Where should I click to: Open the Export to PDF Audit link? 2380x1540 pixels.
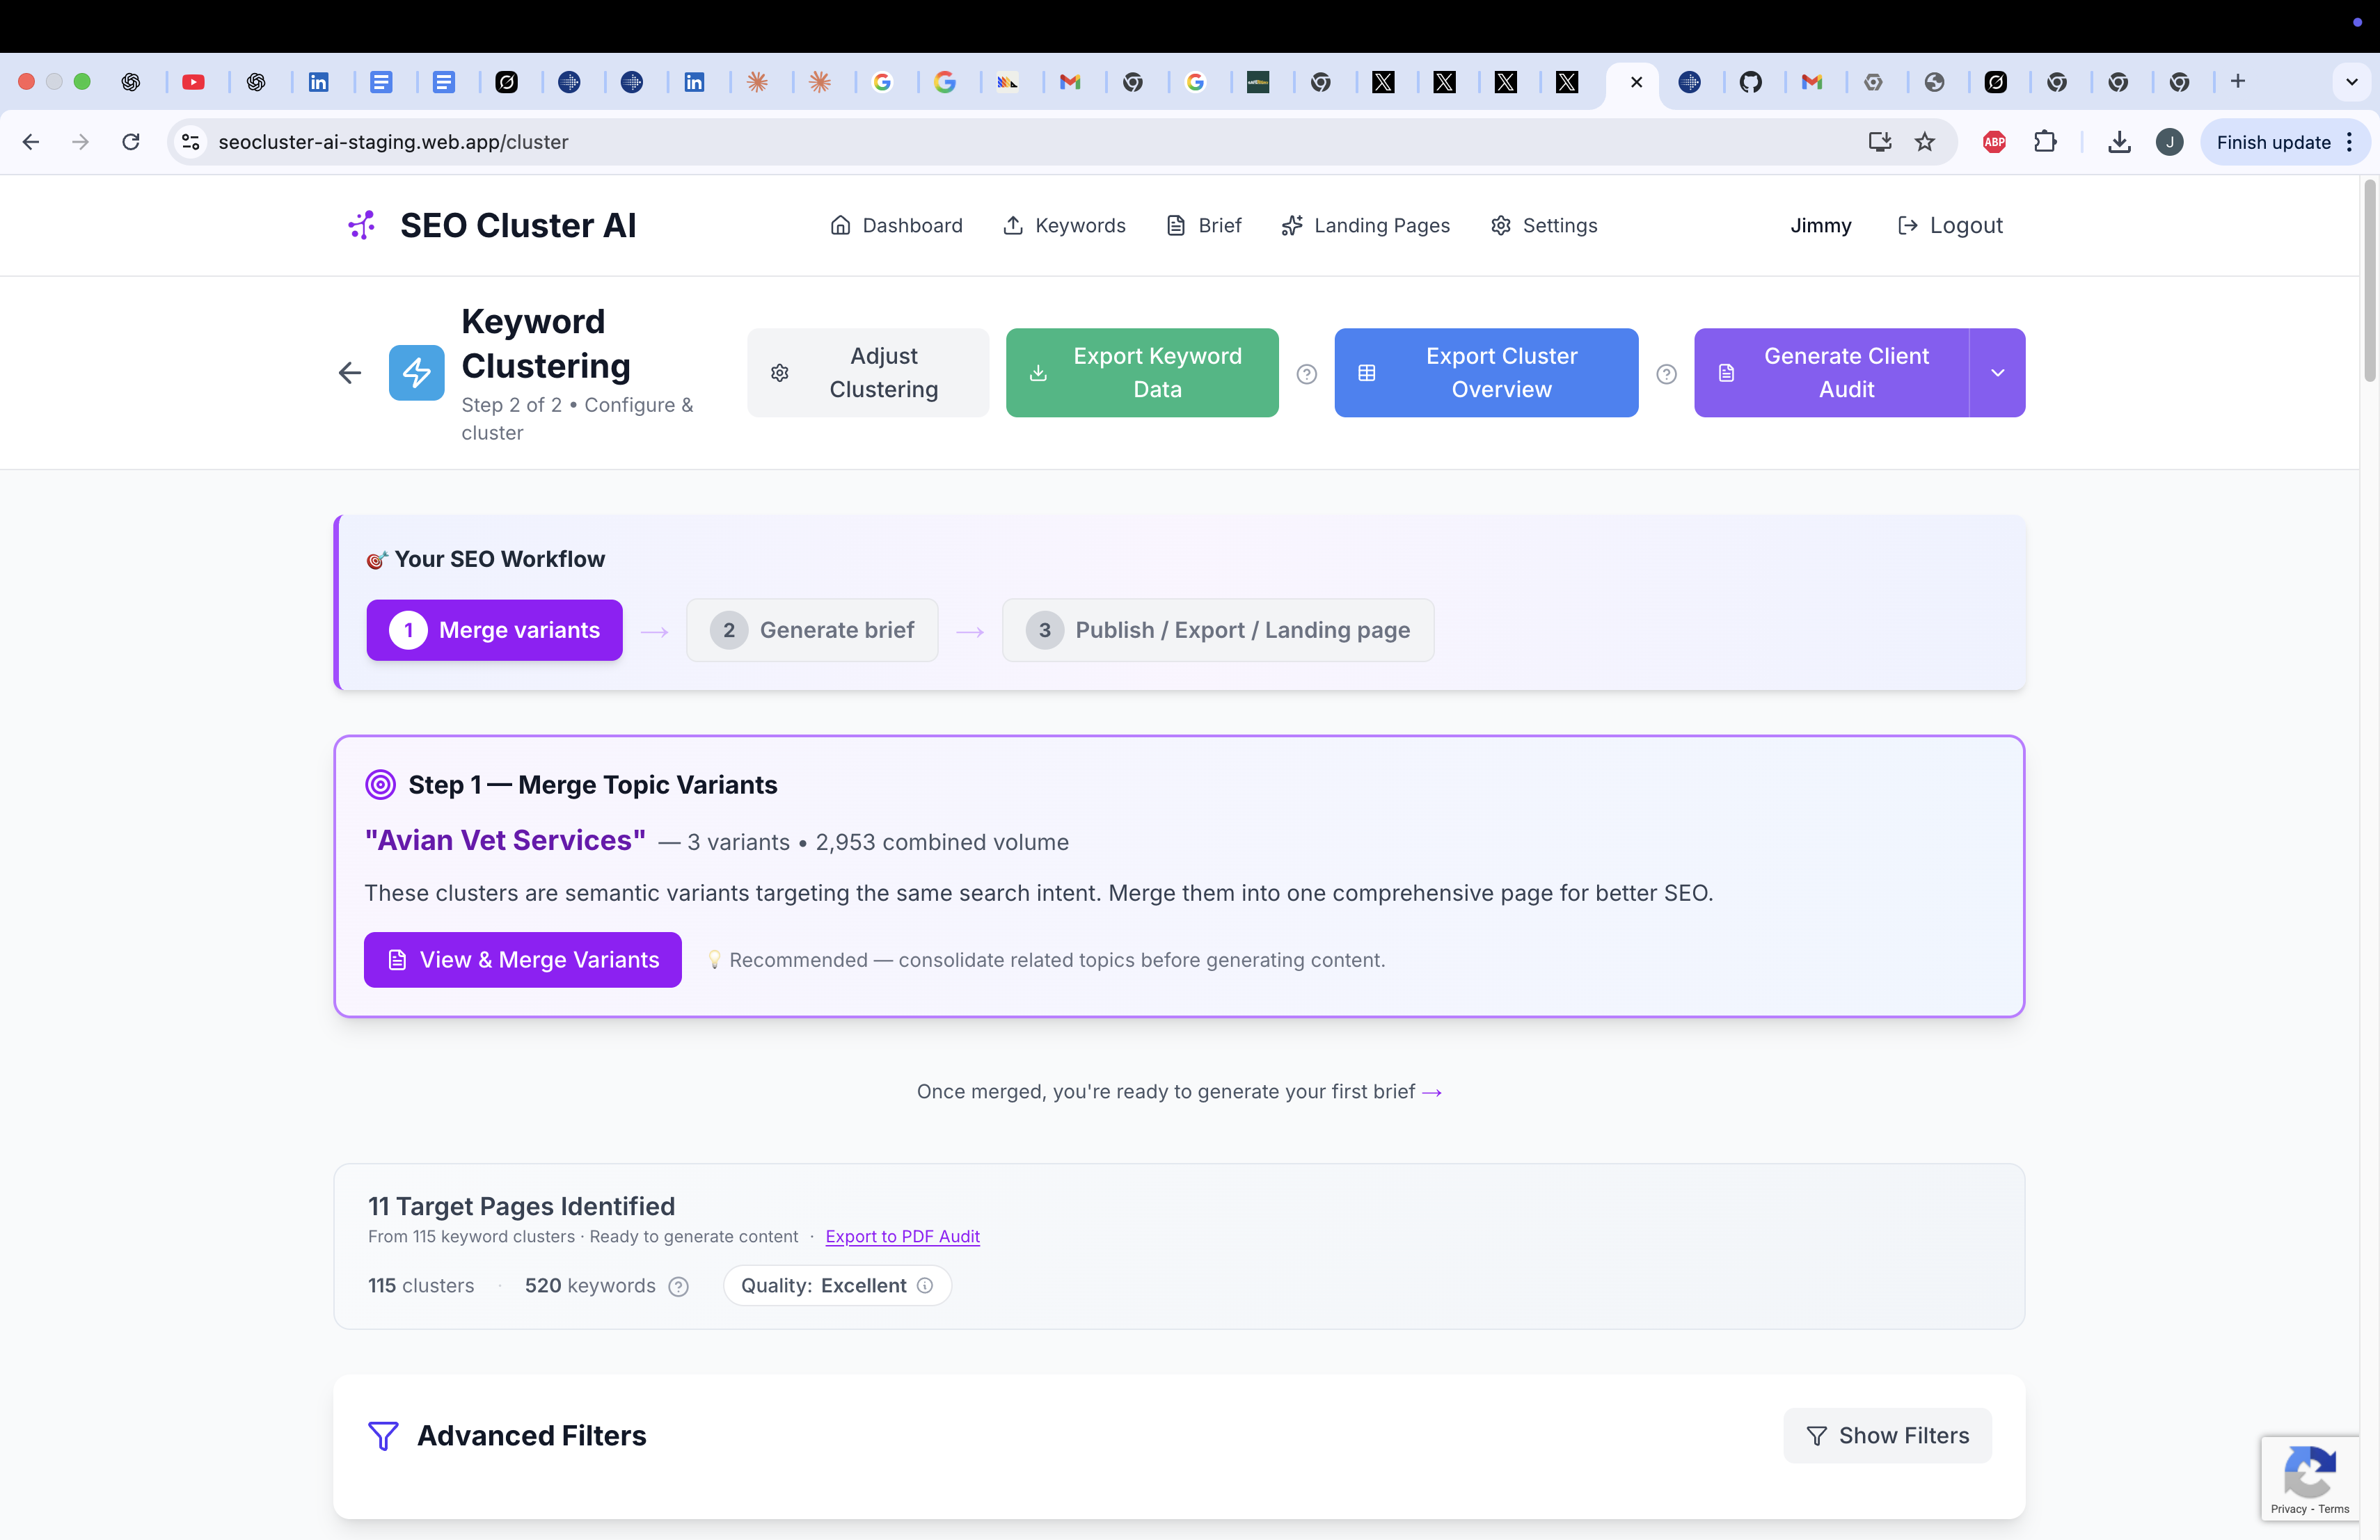[x=902, y=1236]
